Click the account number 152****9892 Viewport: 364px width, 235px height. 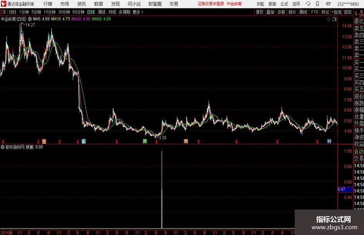click(348, 4)
